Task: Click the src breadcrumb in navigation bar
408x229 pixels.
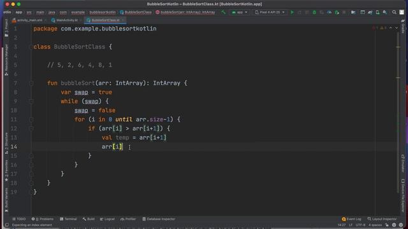Action: 29,12
